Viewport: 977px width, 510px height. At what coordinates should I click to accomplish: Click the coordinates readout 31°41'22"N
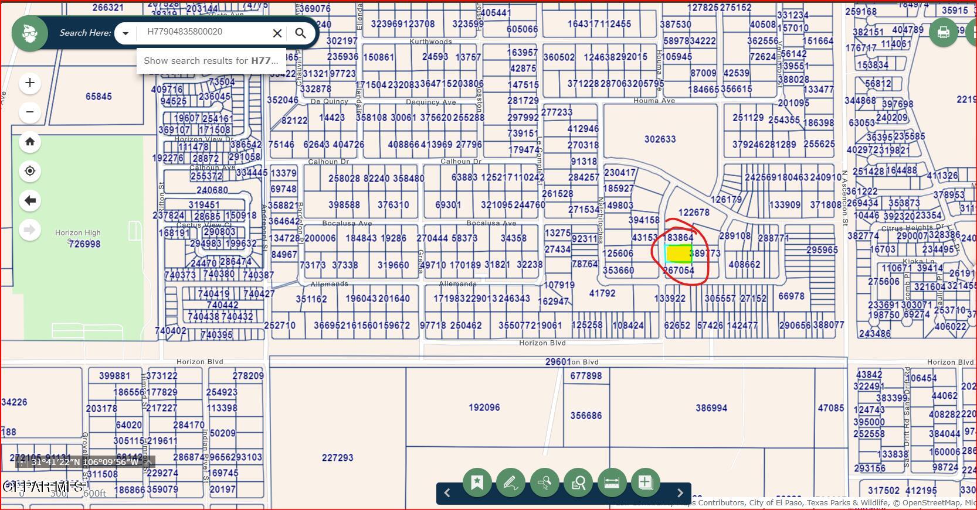pos(85,462)
